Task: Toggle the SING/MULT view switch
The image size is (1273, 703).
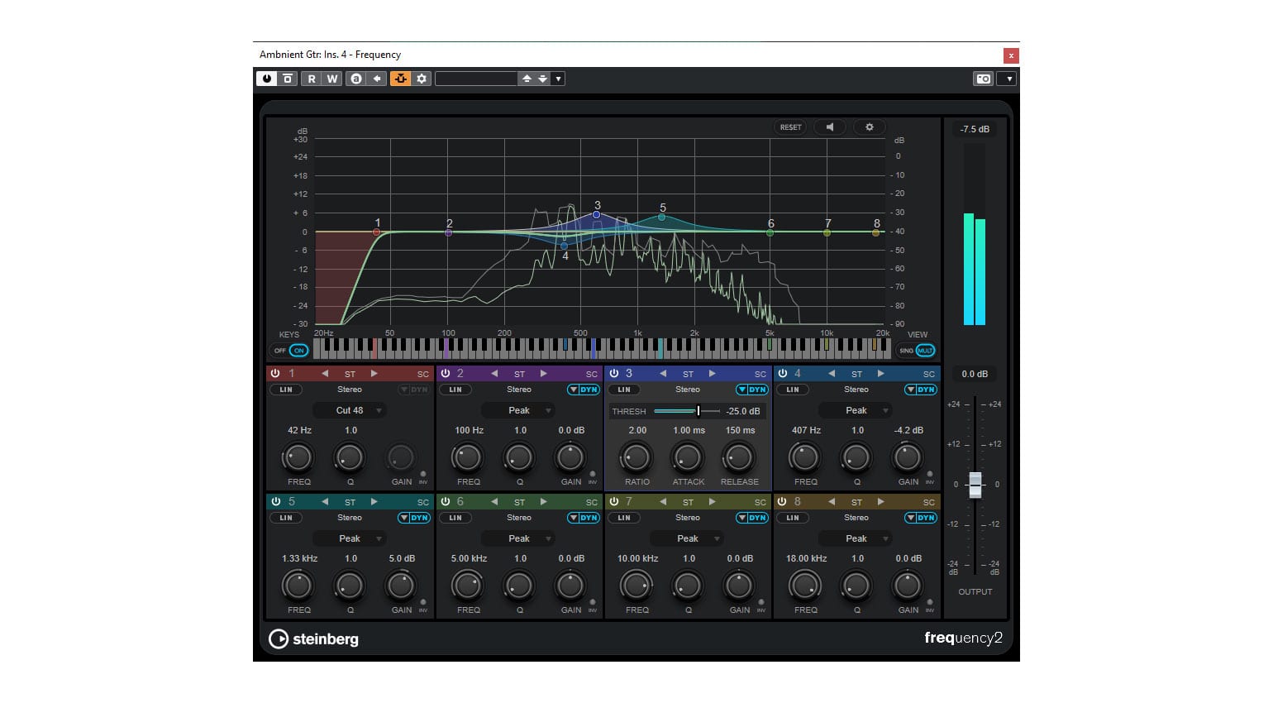Action: click(x=917, y=351)
